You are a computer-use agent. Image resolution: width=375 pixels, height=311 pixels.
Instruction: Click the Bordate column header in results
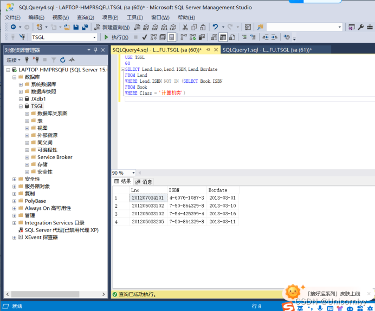[x=223, y=190]
